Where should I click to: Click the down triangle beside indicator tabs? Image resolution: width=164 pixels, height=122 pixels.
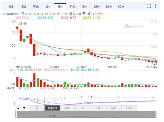(24, 108)
